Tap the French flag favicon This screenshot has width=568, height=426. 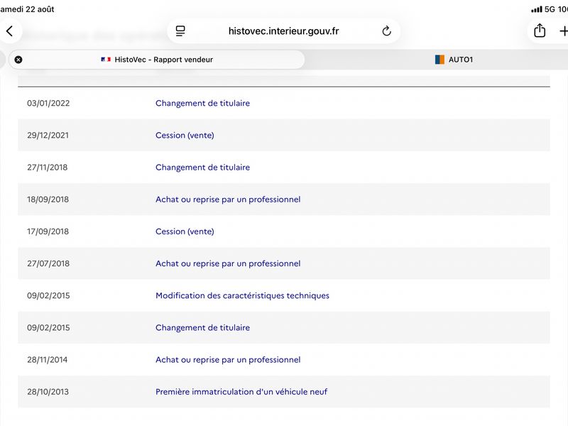pyautogui.click(x=106, y=60)
